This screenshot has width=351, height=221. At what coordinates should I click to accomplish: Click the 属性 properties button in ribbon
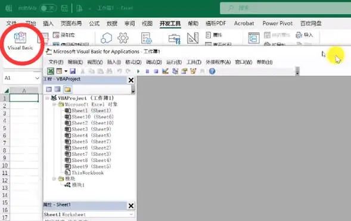tap(213, 35)
